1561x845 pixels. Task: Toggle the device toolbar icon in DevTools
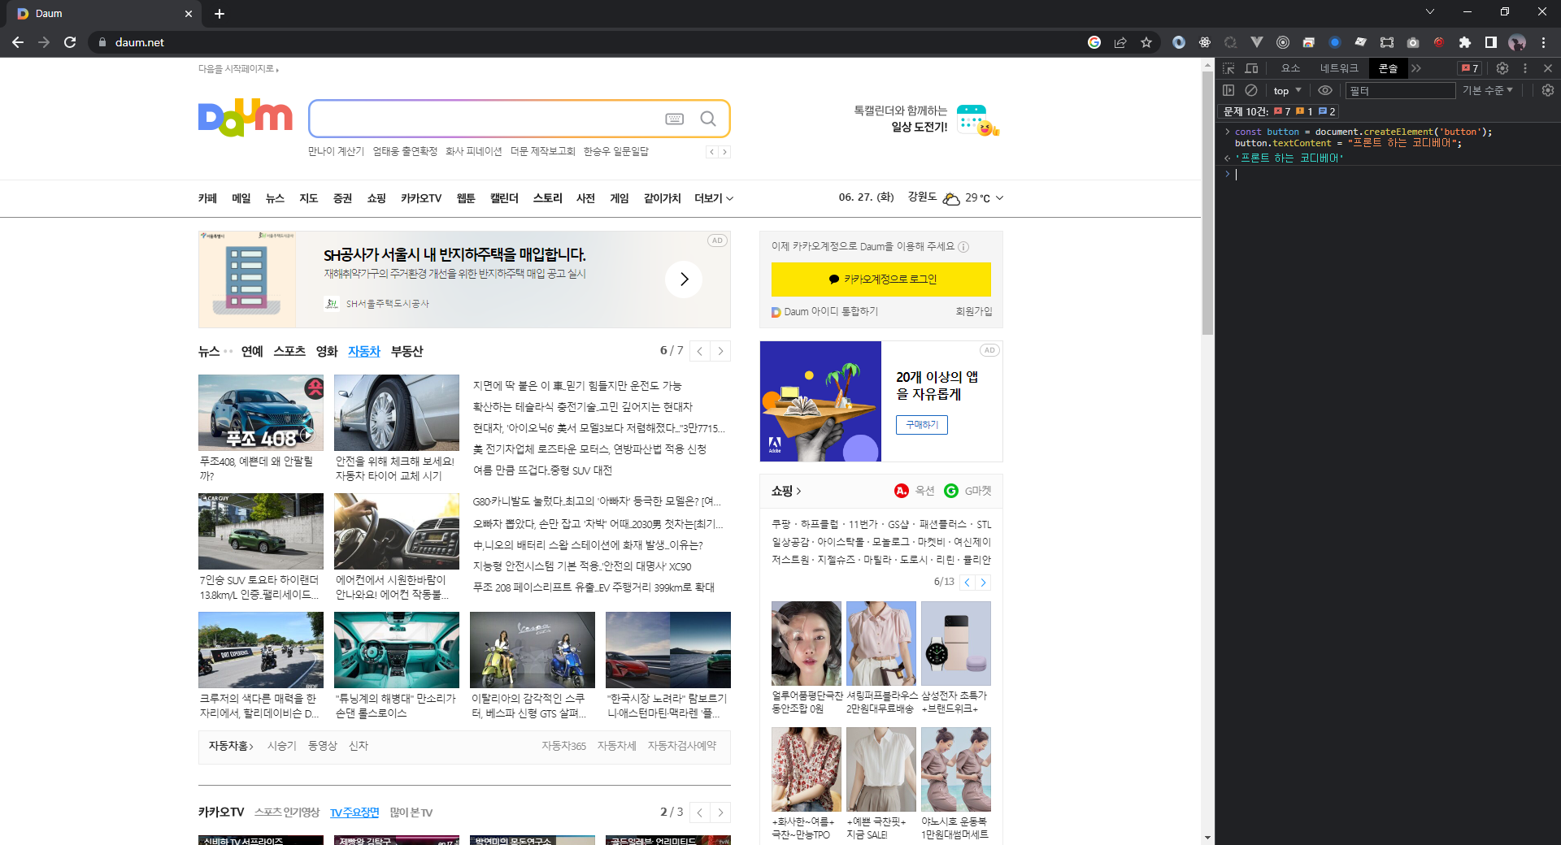(1251, 68)
